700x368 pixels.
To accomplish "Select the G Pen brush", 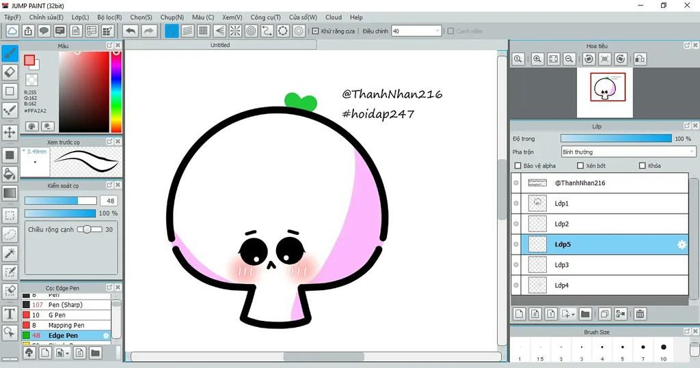I will coord(66,315).
